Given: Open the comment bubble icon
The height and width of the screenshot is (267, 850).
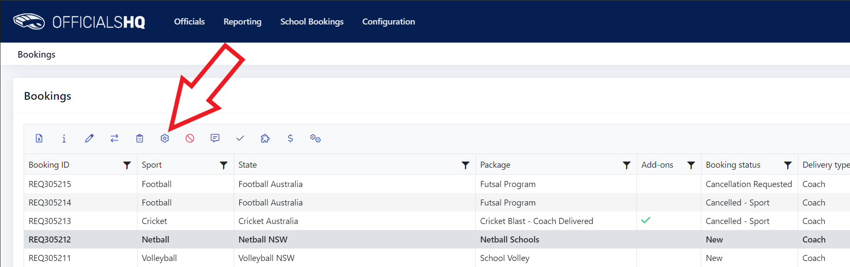Looking at the screenshot, I should coord(215,138).
